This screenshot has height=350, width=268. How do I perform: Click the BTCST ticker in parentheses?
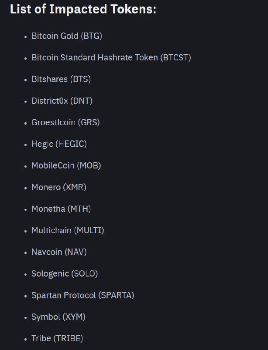[x=175, y=58]
